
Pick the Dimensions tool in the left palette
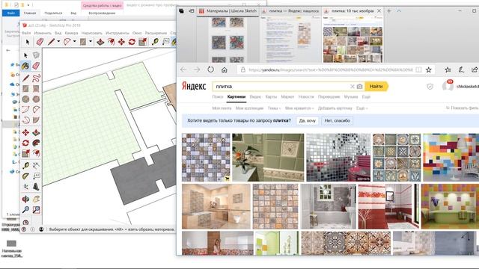(36, 166)
